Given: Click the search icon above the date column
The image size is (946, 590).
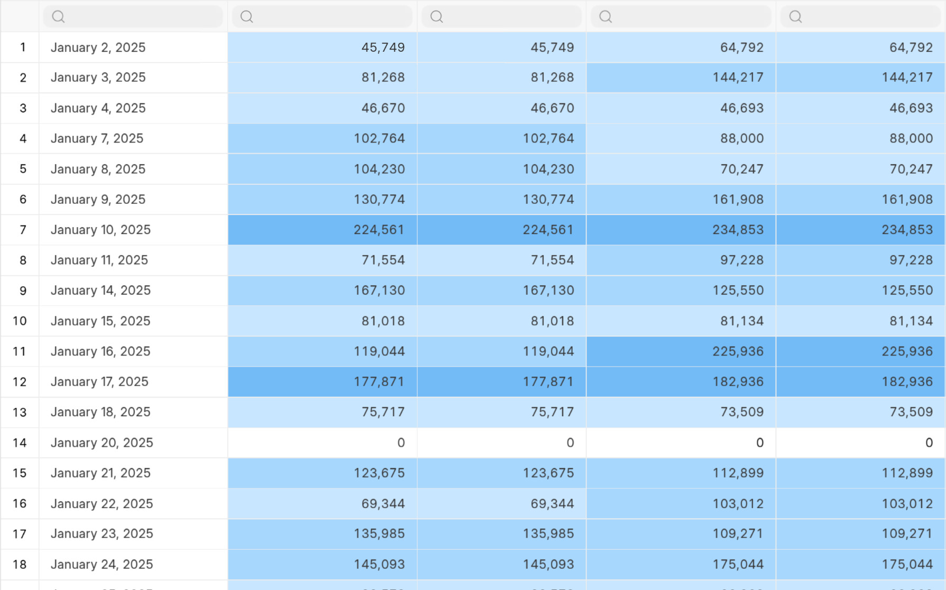Looking at the screenshot, I should pos(58,17).
